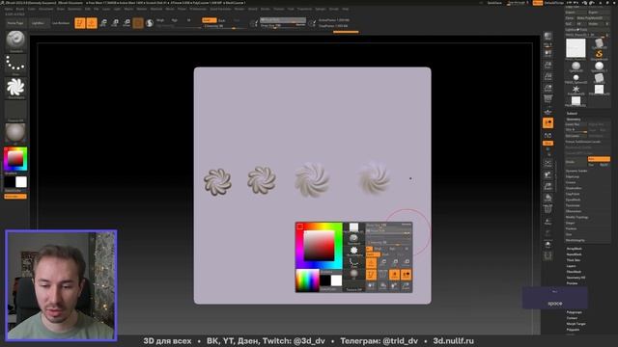Viewport: 618px width, 347px height.
Task: Select the large PM3D_Plane3D tool thumbnail
Action: pyautogui.click(x=576, y=48)
